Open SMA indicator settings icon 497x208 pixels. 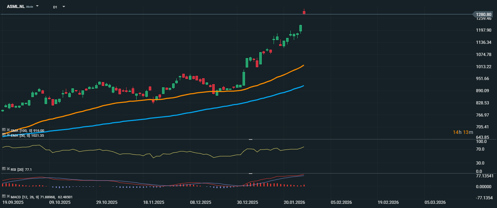pyautogui.click(x=4, y=129)
